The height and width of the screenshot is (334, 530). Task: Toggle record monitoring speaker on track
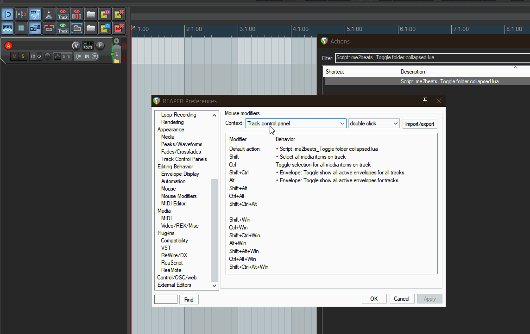pyautogui.click(x=78, y=56)
